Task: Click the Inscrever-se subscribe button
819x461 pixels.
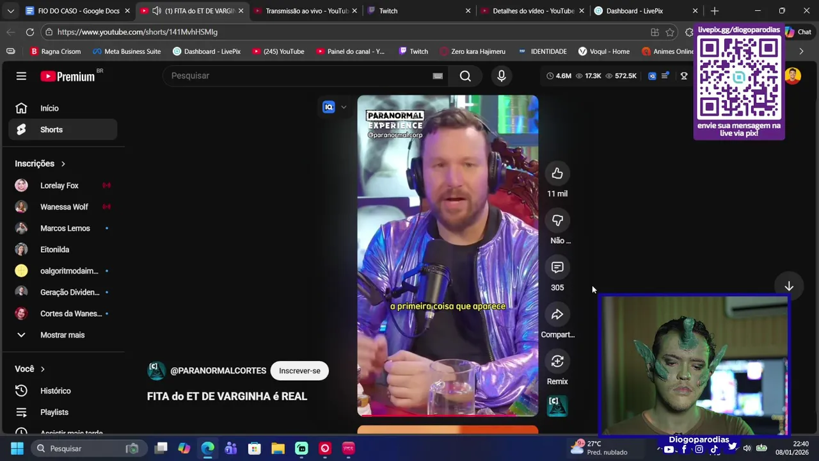Action: click(299, 371)
